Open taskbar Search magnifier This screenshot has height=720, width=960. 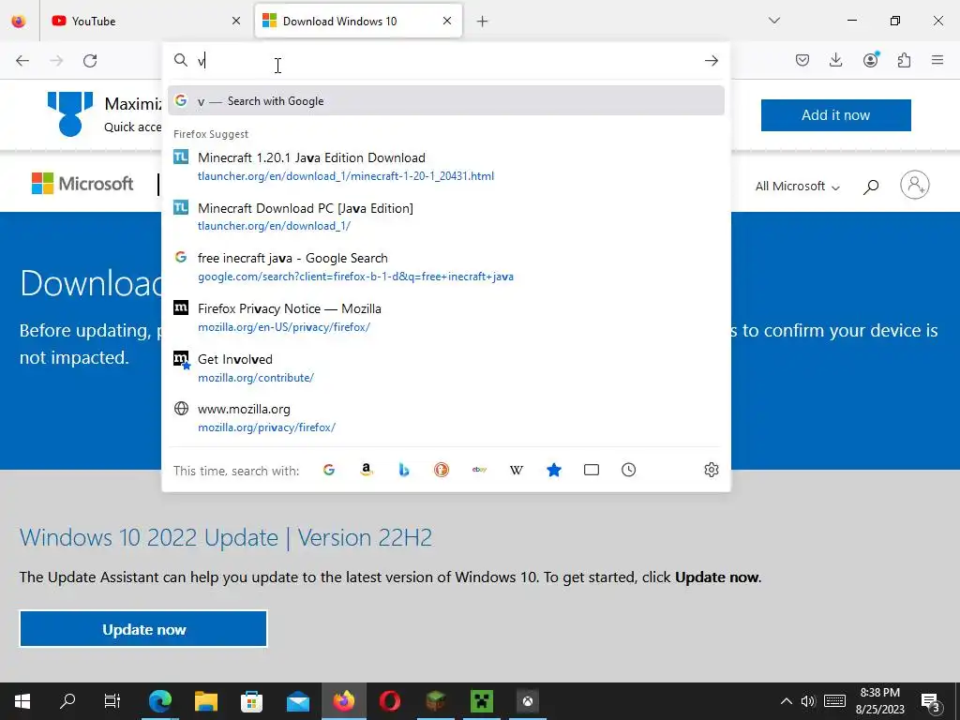tap(67, 701)
